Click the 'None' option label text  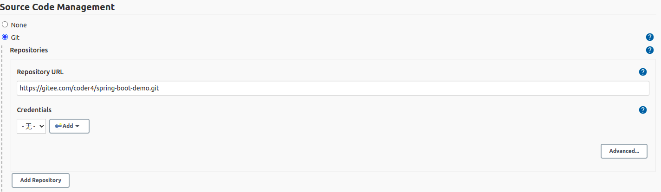tap(19, 25)
